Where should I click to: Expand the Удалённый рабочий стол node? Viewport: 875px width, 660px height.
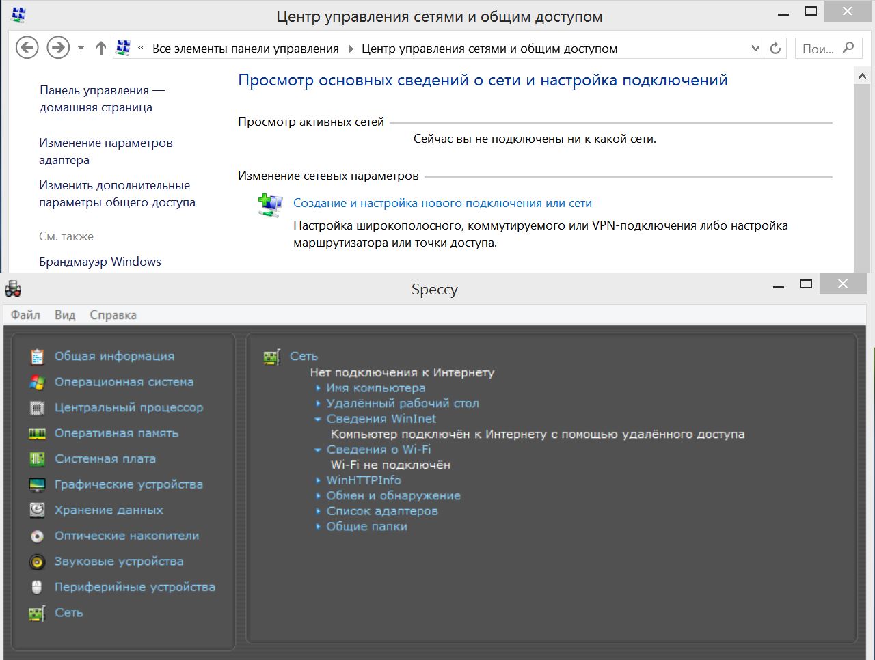pyautogui.click(x=318, y=404)
